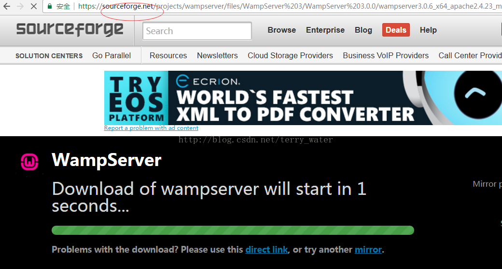Open the WampServer project title
502x269 pixels.
(106, 160)
